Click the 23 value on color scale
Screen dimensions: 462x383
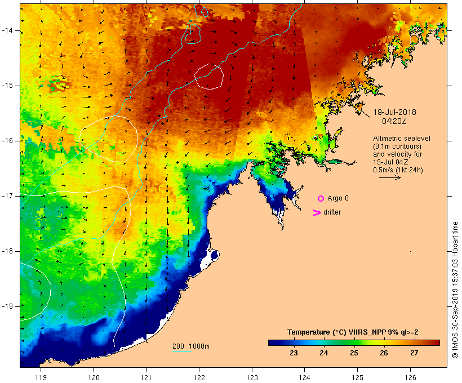click(294, 353)
